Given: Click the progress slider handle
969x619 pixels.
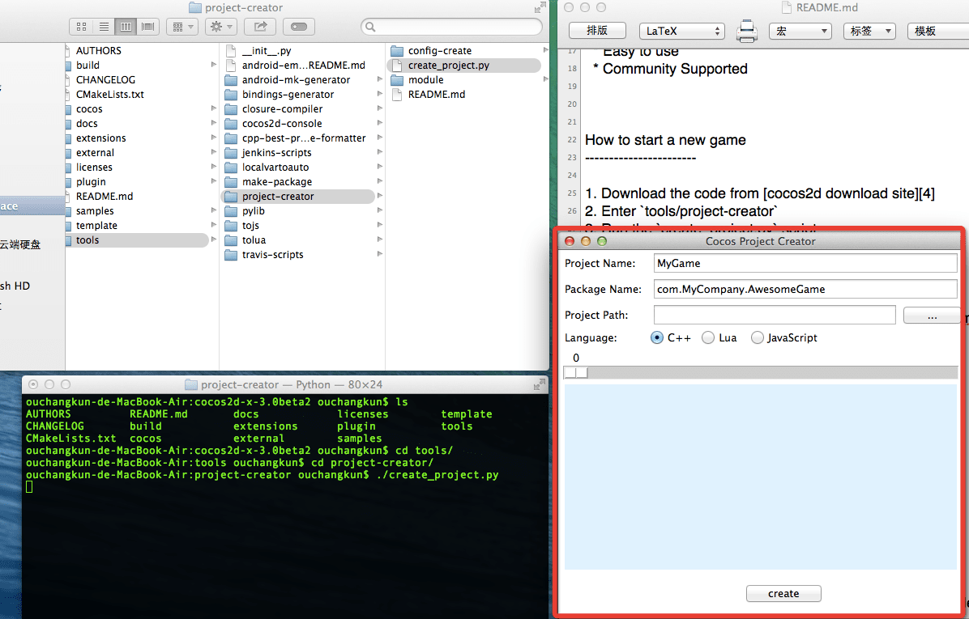Looking at the screenshot, I should click(x=576, y=372).
